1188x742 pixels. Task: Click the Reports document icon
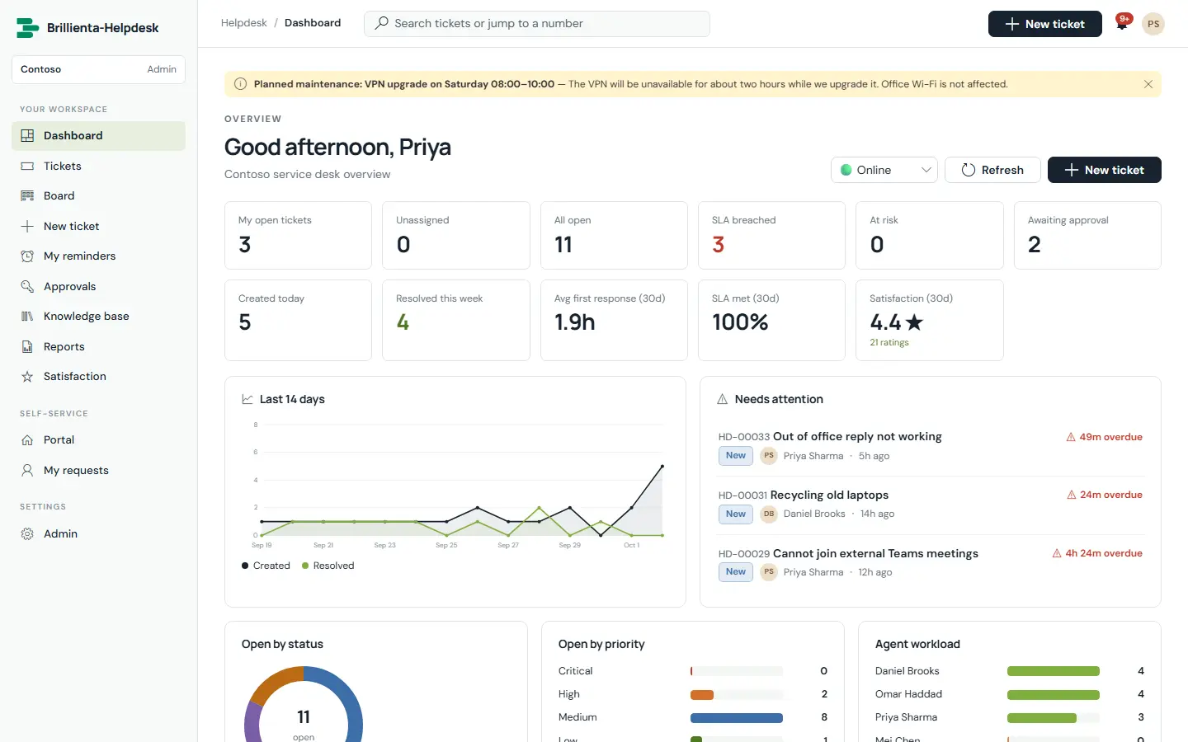(x=27, y=347)
